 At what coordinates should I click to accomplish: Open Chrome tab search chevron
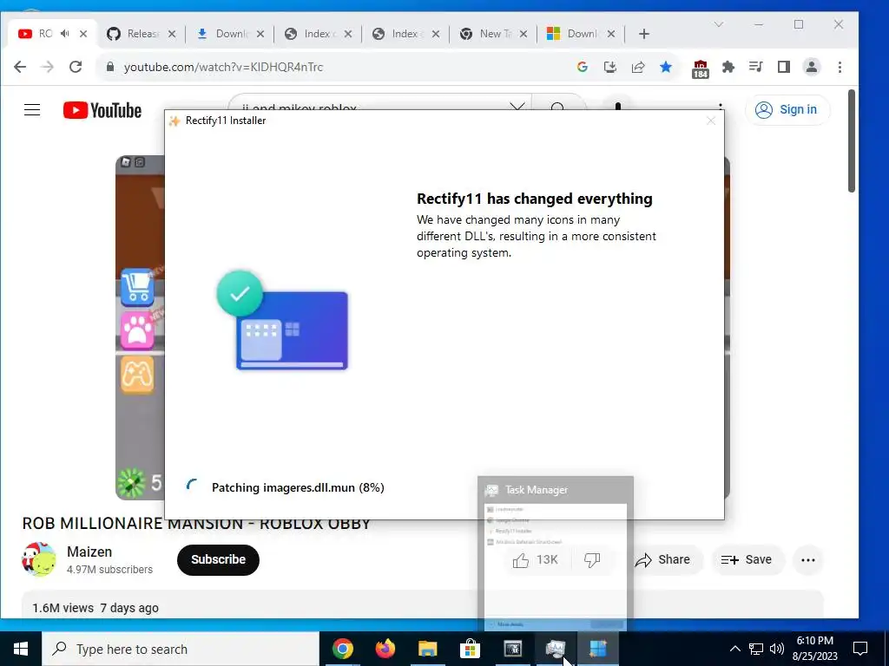click(718, 24)
